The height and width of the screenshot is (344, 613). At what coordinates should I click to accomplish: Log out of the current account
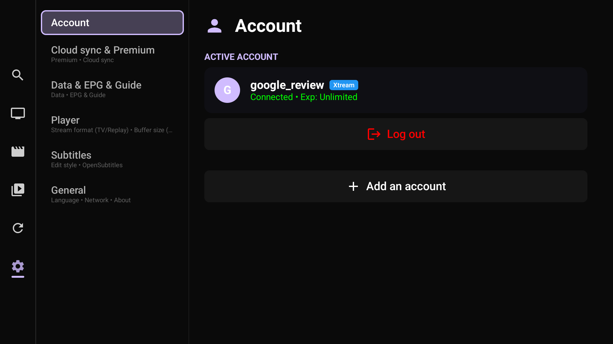(x=396, y=134)
